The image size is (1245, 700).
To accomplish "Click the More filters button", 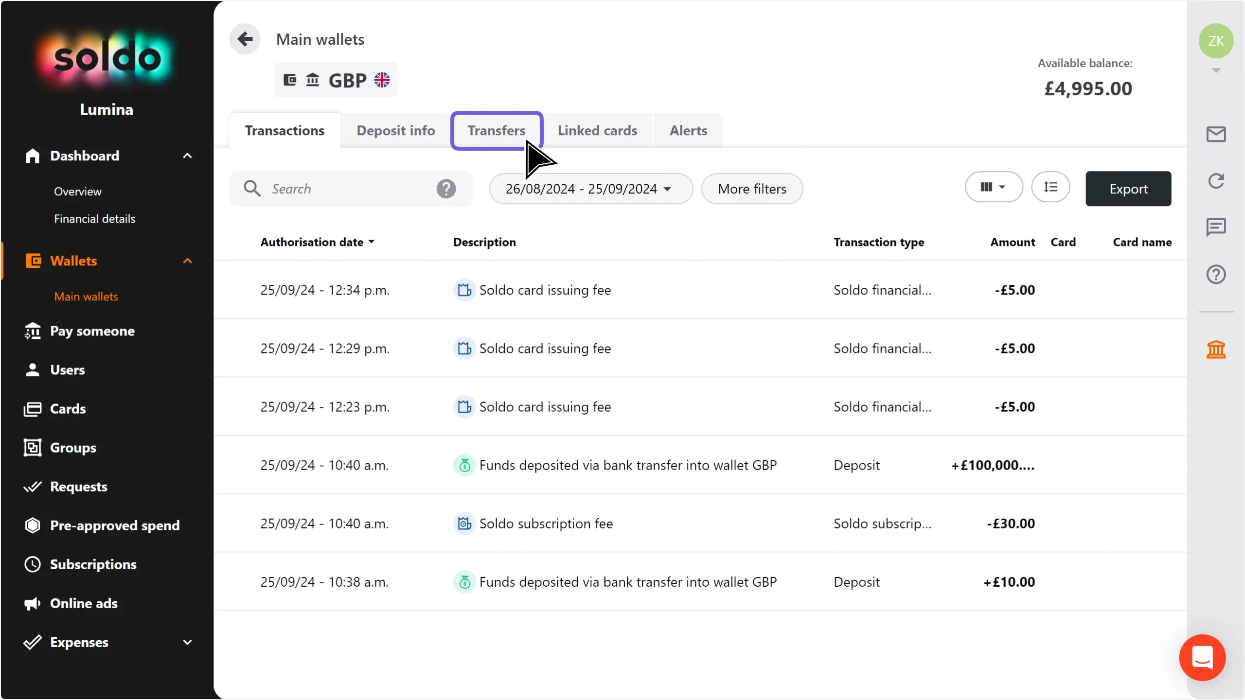I will click(x=752, y=189).
